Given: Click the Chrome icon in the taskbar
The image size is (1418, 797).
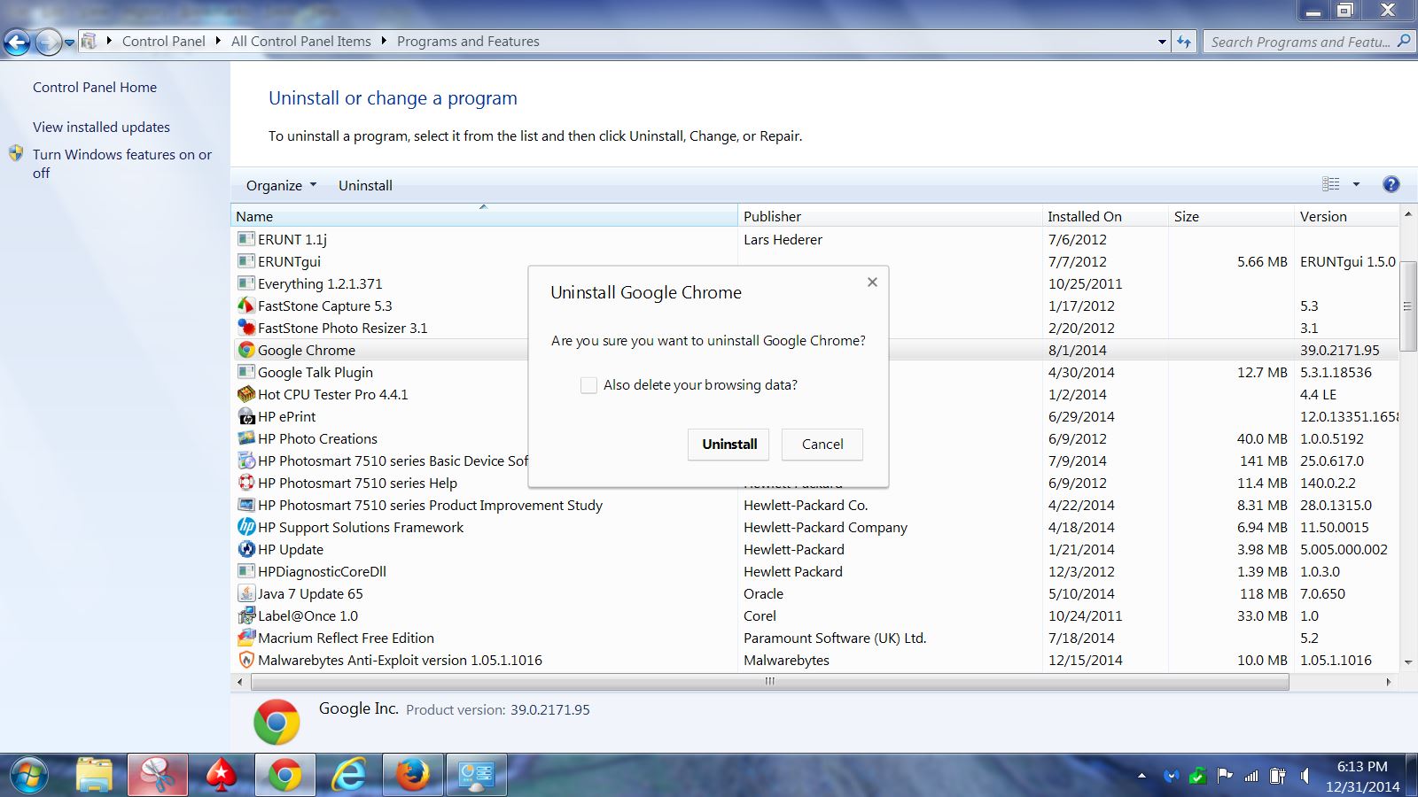Looking at the screenshot, I should (x=284, y=776).
